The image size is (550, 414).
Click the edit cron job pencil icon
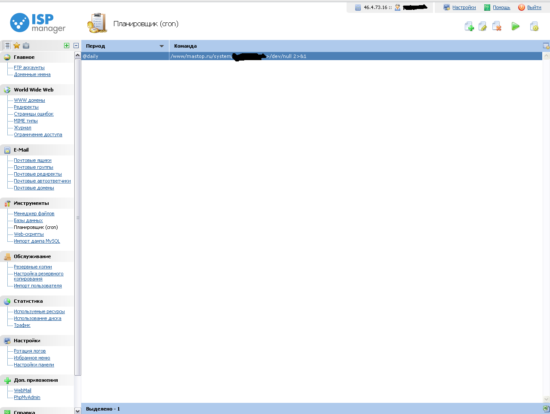[483, 27]
